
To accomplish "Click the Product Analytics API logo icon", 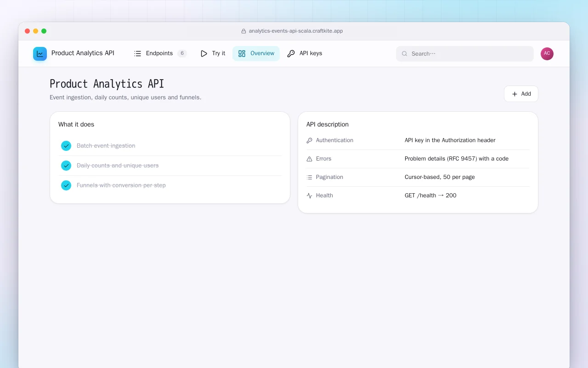I will [x=40, y=54].
